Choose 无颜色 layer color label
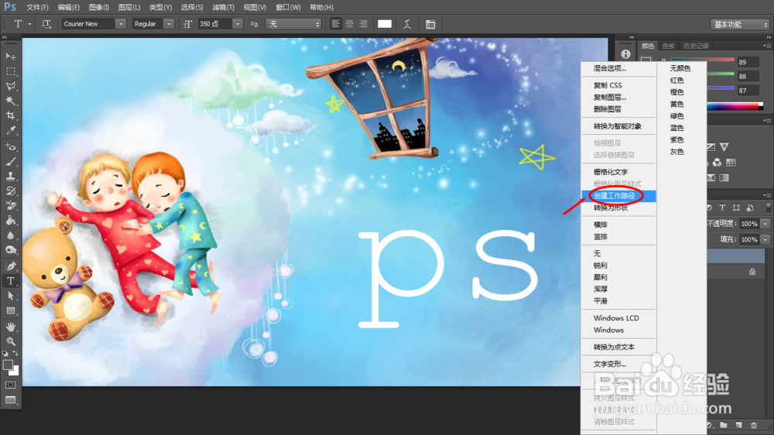This screenshot has height=435, width=774. pyautogui.click(x=681, y=69)
